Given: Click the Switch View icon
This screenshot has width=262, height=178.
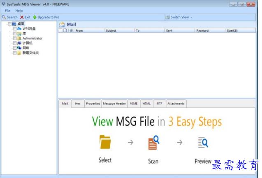Looking at the screenshot, I should tap(167, 17).
